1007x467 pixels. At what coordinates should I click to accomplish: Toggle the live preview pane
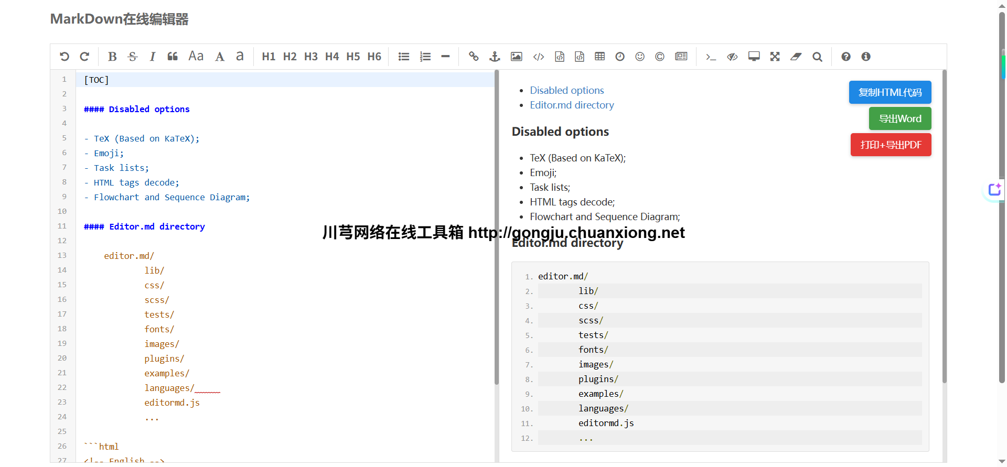tap(733, 57)
